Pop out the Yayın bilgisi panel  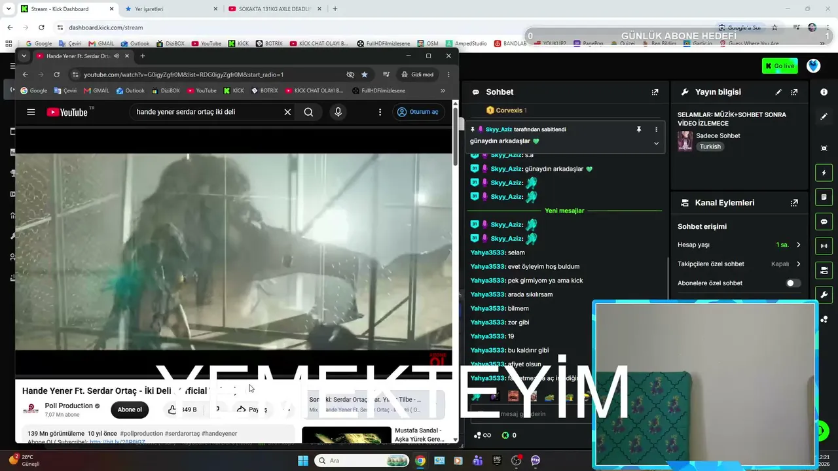pos(794,92)
